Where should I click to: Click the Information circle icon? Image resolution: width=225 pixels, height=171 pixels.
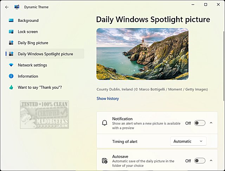[x=11, y=76]
